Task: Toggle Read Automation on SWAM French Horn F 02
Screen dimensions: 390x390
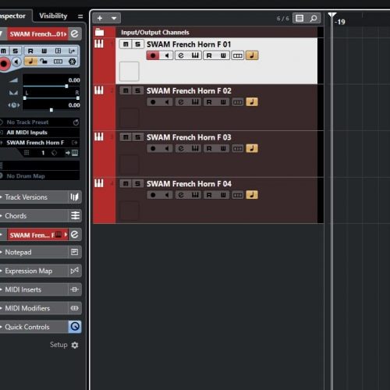Action: pos(209,102)
